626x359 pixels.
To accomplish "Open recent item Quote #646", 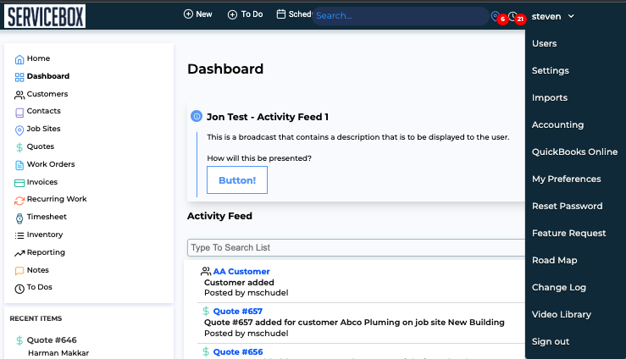I will tap(52, 340).
